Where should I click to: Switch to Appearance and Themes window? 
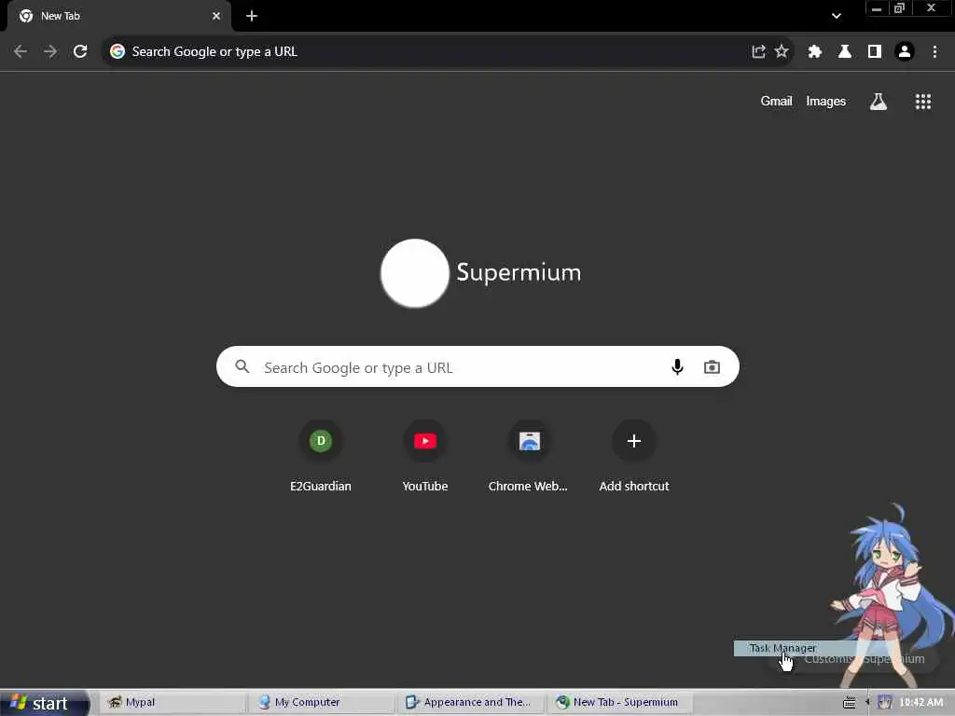point(471,703)
